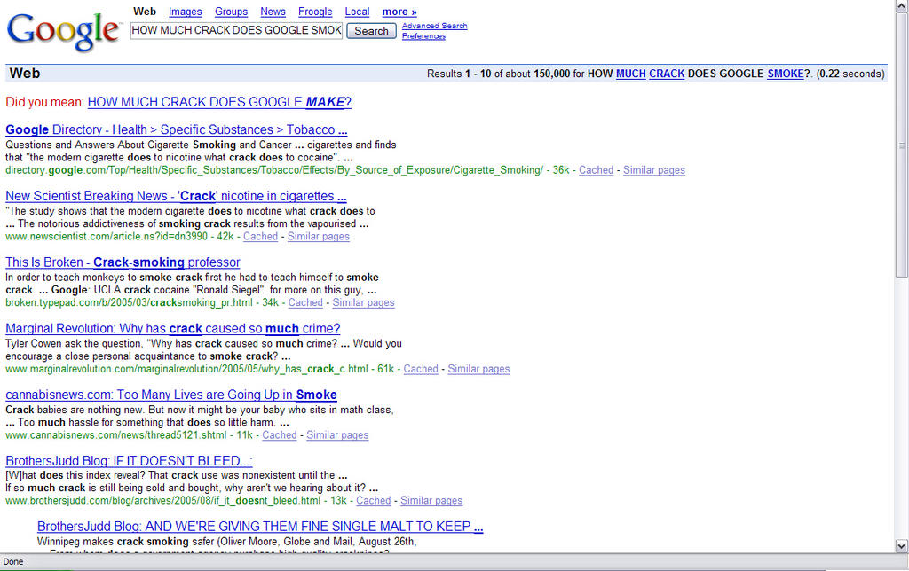The height and width of the screenshot is (571, 909).
Task: View Cached copy of Google Directory result
Action: pos(596,170)
